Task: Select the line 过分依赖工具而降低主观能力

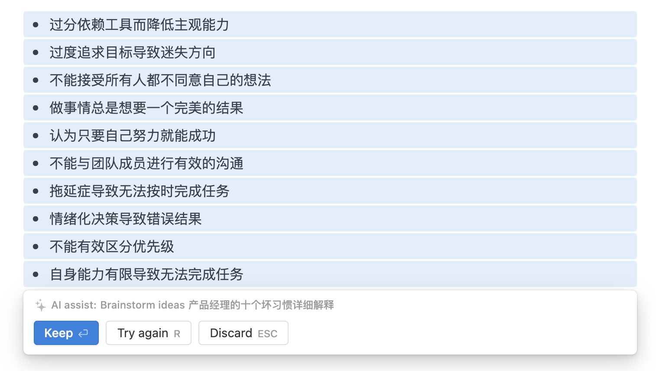Action: [x=139, y=25]
